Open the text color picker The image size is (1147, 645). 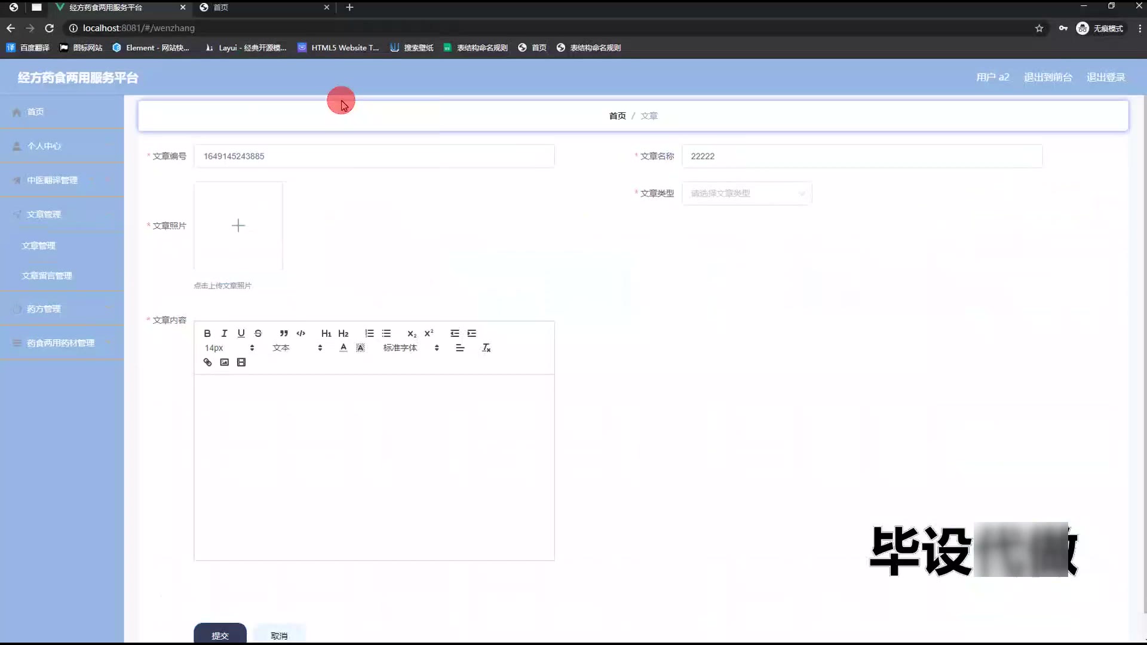pos(343,348)
